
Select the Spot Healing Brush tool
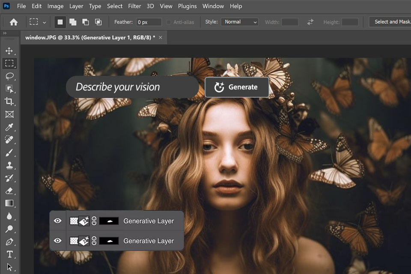9,140
